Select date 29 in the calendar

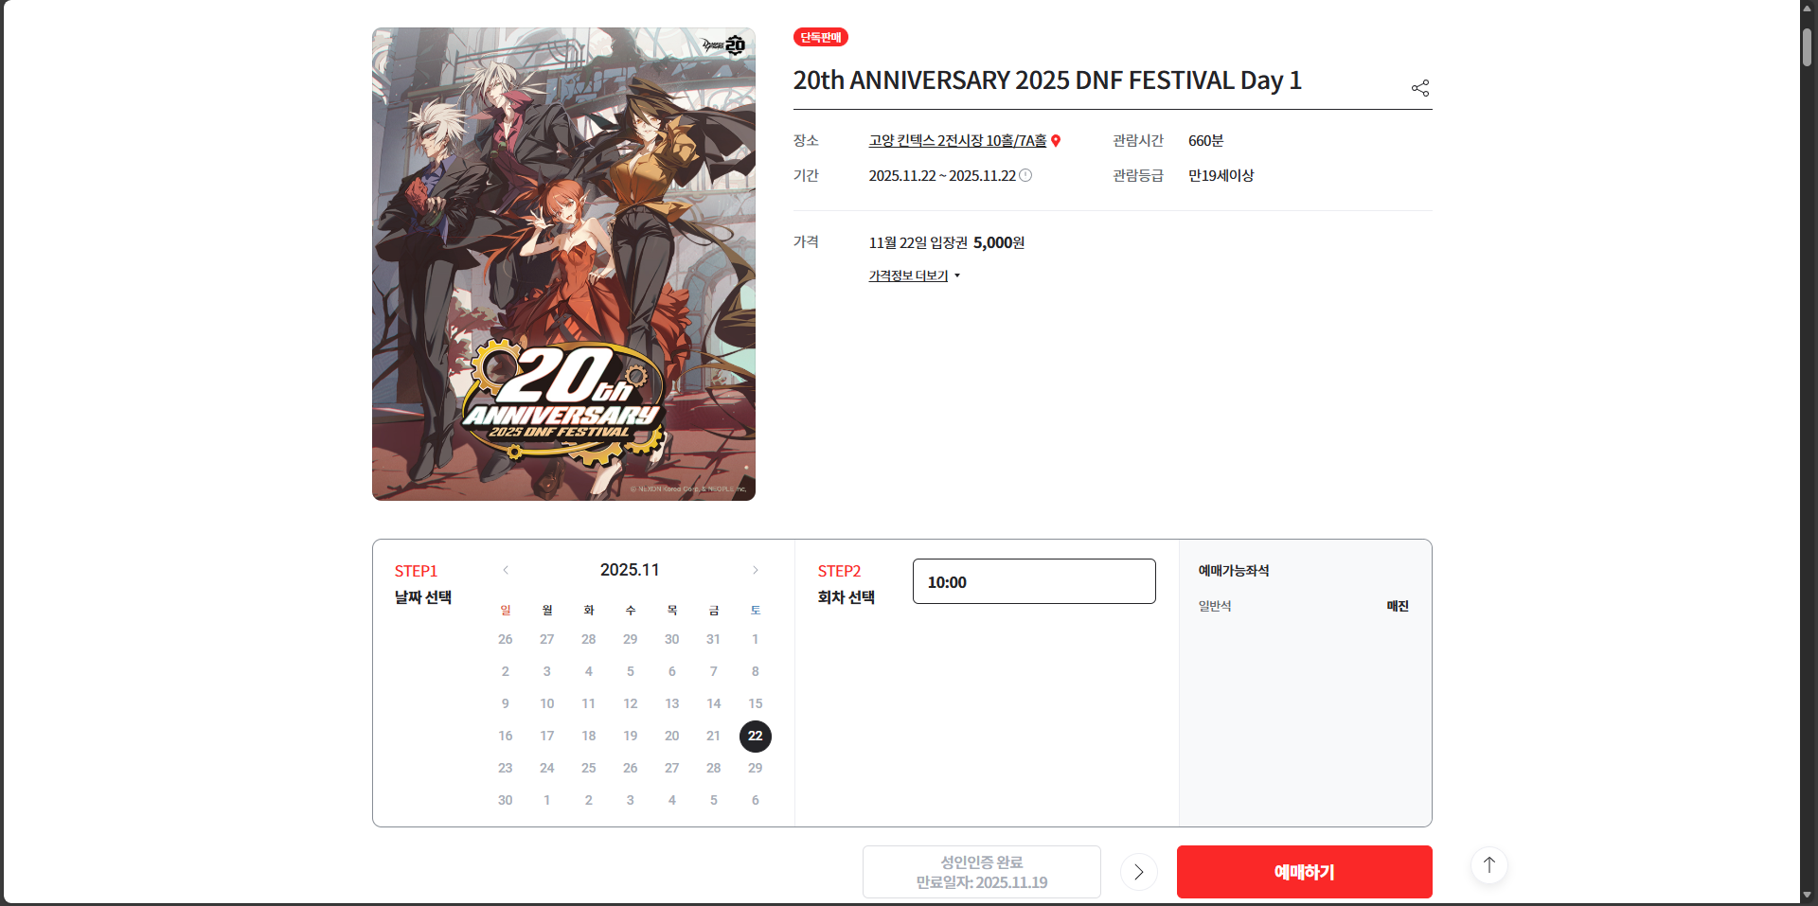coord(755,768)
